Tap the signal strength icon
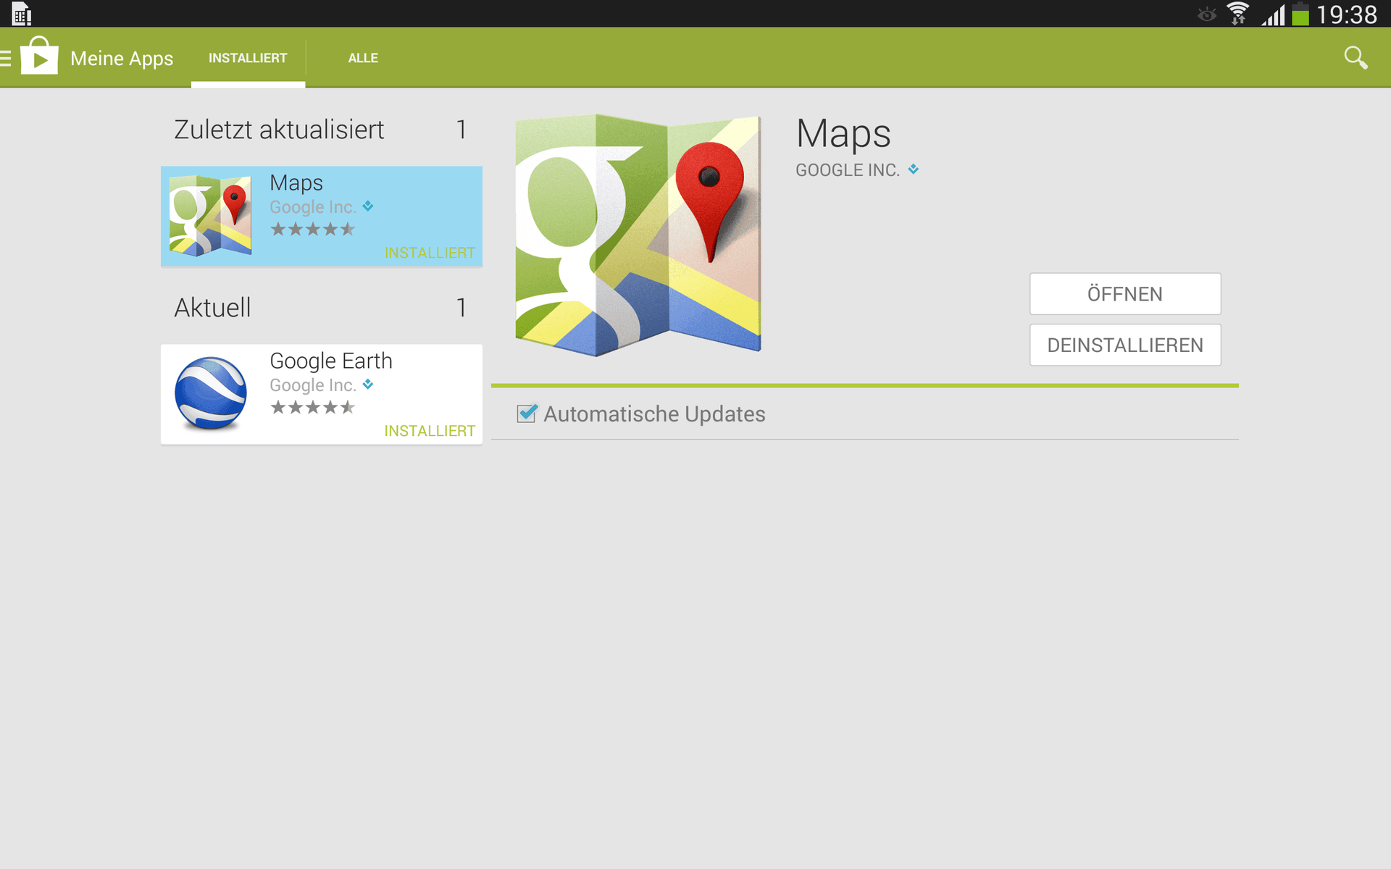Screen dimensions: 1391x869 click(x=1273, y=14)
